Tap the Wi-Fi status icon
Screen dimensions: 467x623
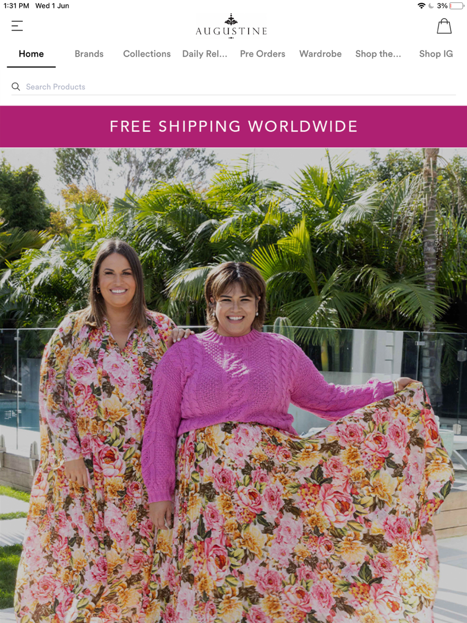click(421, 6)
